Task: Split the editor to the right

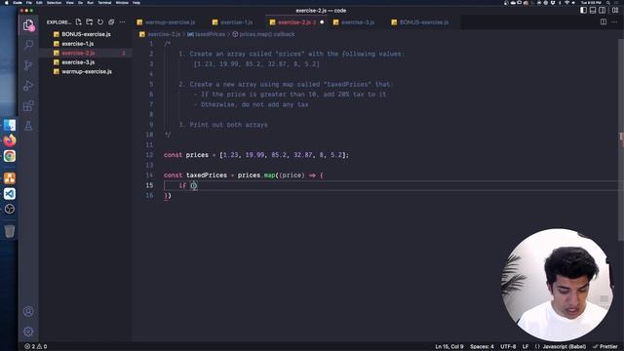Action: [604, 22]
